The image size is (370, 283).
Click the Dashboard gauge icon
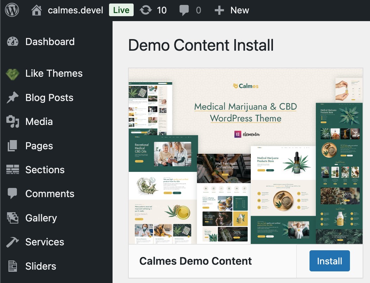(x=13, y=42)
